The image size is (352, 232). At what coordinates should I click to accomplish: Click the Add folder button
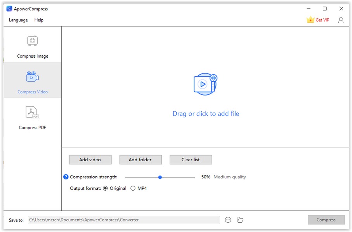coord(140,160)
